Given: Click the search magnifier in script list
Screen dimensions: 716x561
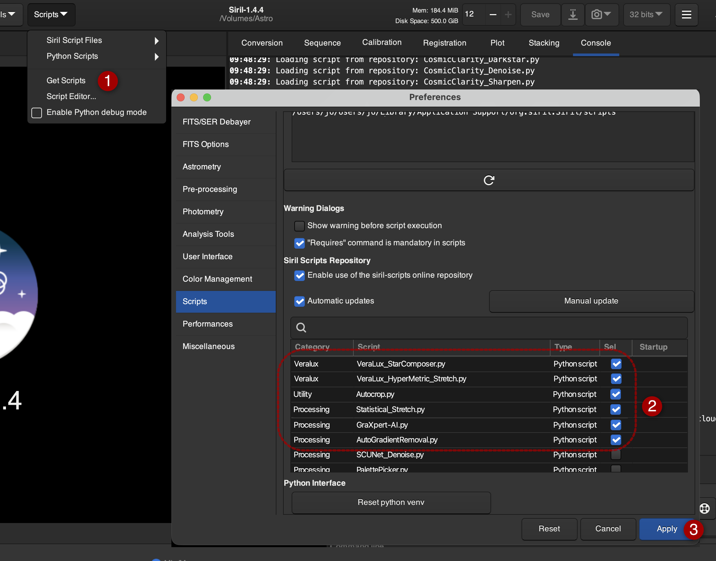Looking at the screenshot, I should point(301,328).
